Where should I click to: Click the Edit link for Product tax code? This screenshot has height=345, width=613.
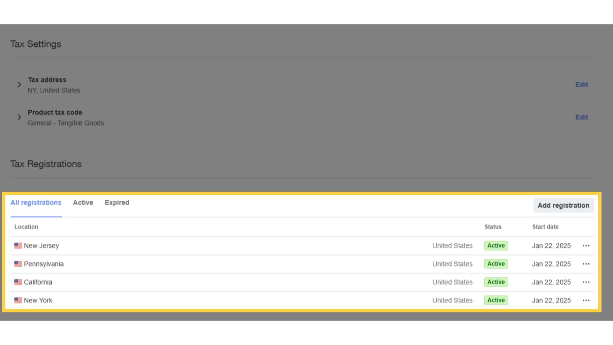(x=581, y=117)
